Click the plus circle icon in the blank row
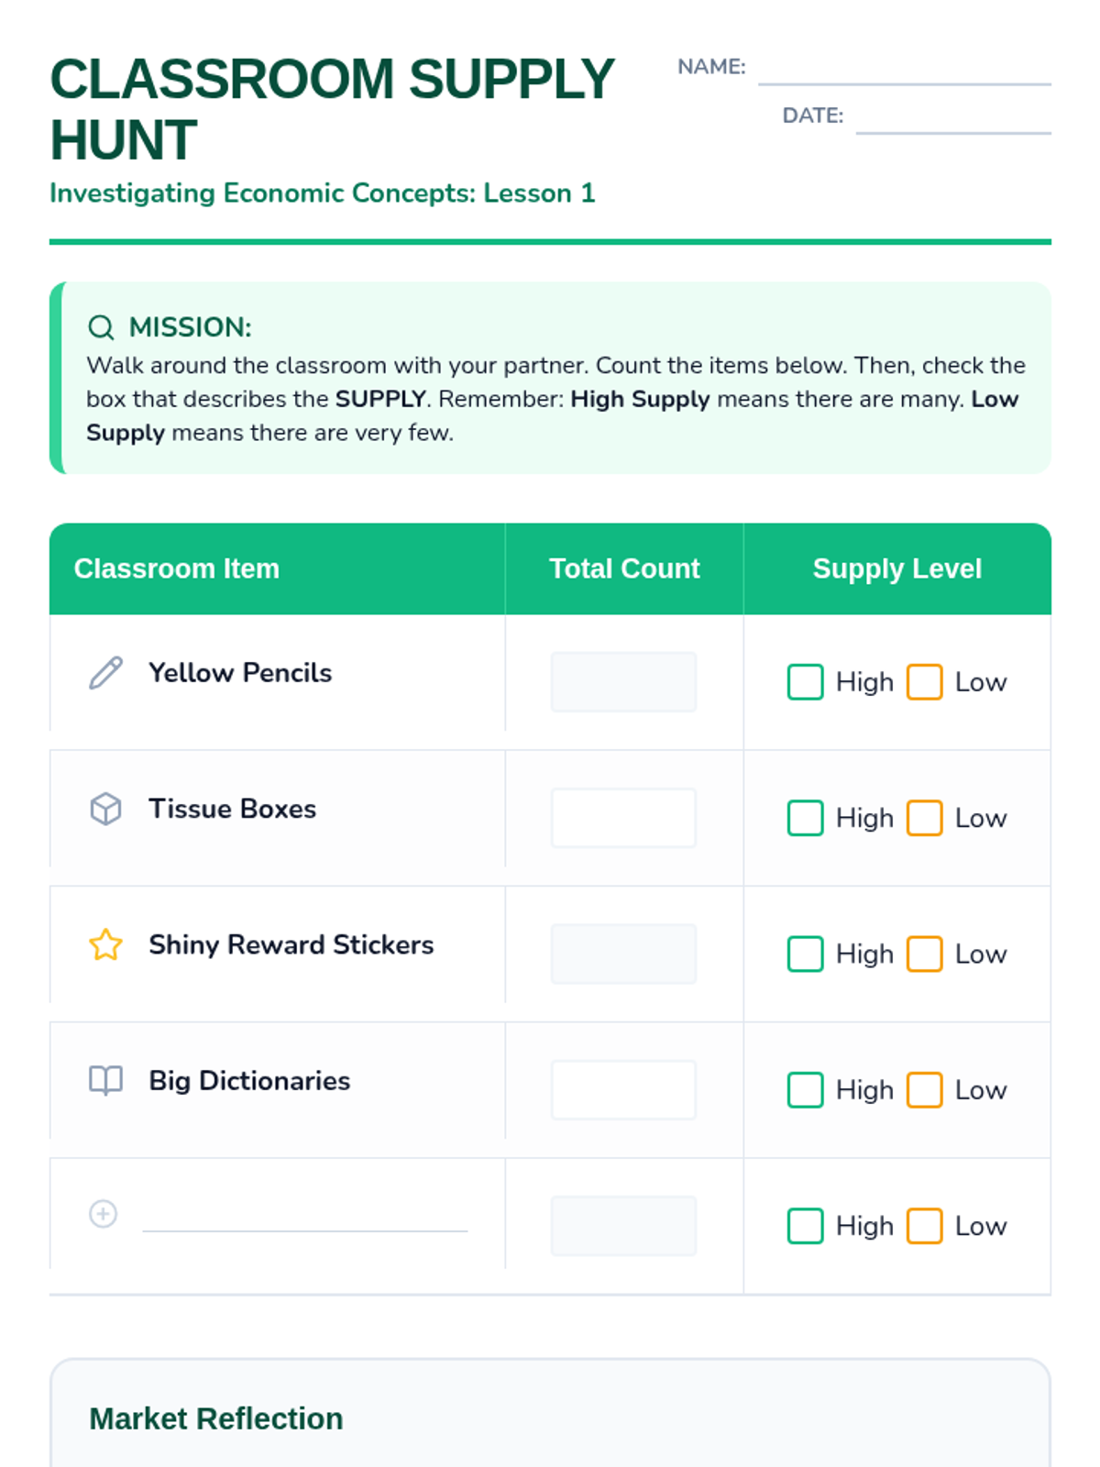Screen dimensions: 1100x1467 coord(103,1214)
